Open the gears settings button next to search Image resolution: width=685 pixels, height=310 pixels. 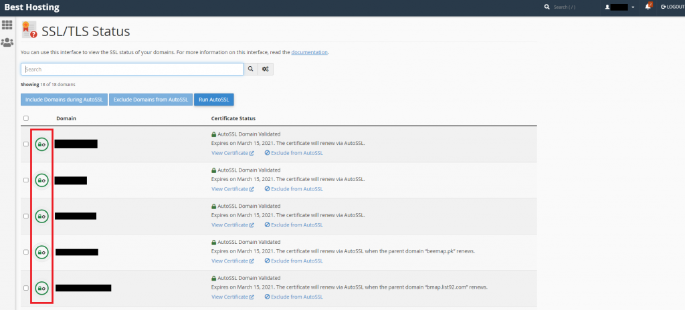tap(265, 69)
